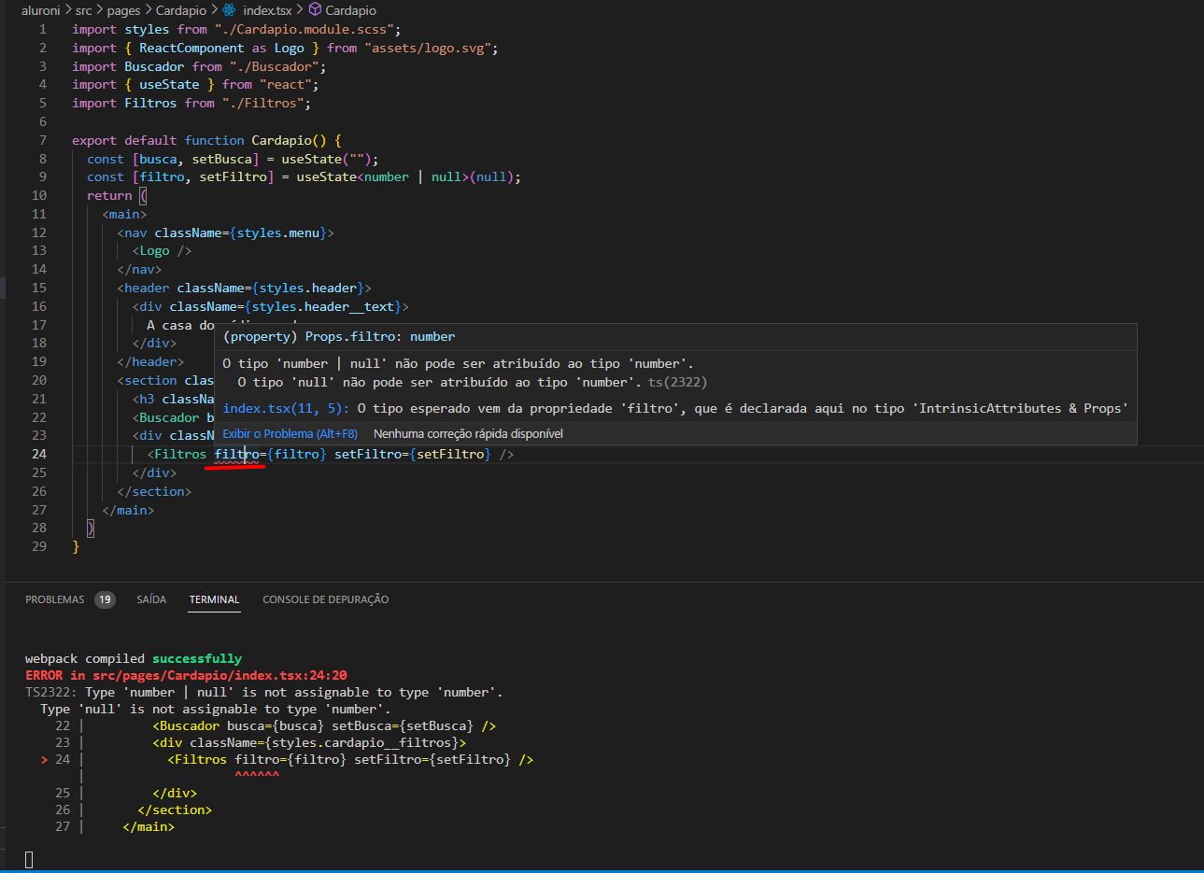Click setBusca in the line 8 declaration
Image resolution: width=1204 pixels, height=873 pixels.
pyautogui.click(x=221, y=159)
